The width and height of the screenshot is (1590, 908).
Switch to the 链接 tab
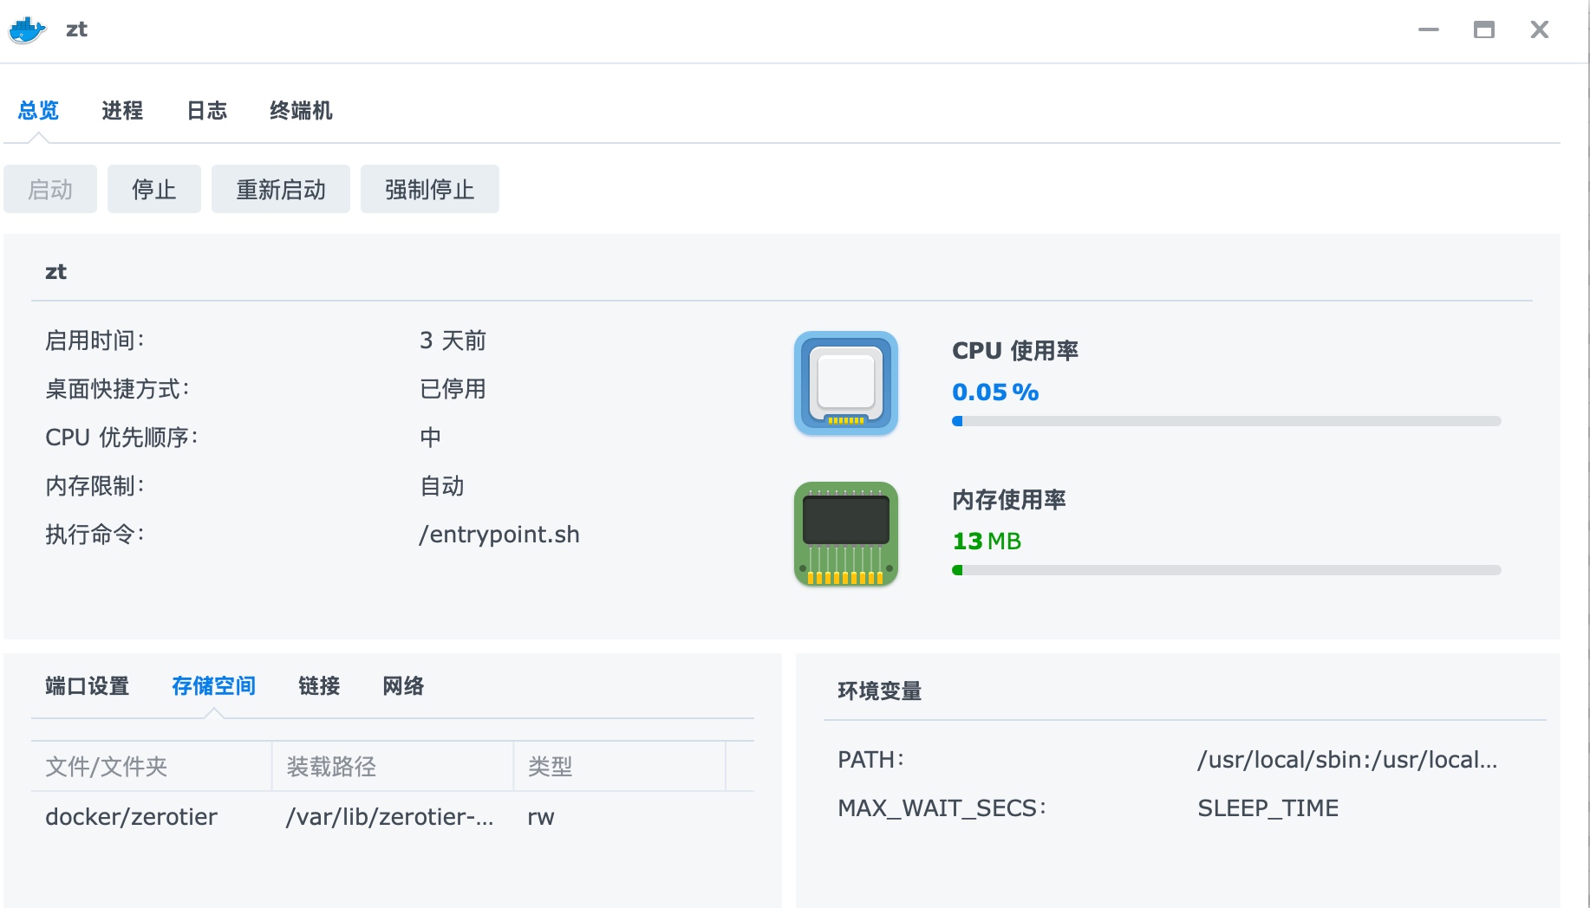[x=319, y=686]
